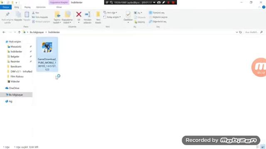Click the Kes scissors button
The image size is (266, 149).
pos(36,13)
